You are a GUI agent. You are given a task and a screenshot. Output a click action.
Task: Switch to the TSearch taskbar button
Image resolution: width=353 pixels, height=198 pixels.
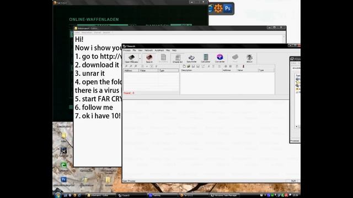point(131,195)
